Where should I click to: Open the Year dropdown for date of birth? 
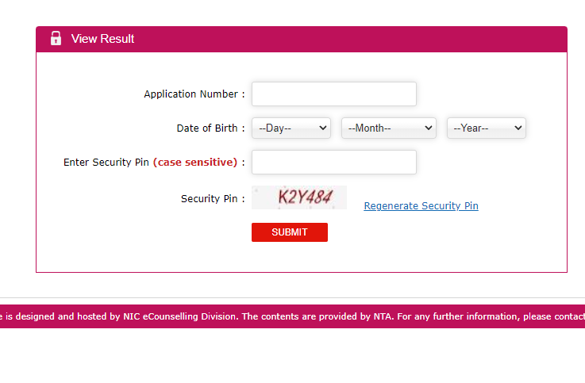click(486, 128)
